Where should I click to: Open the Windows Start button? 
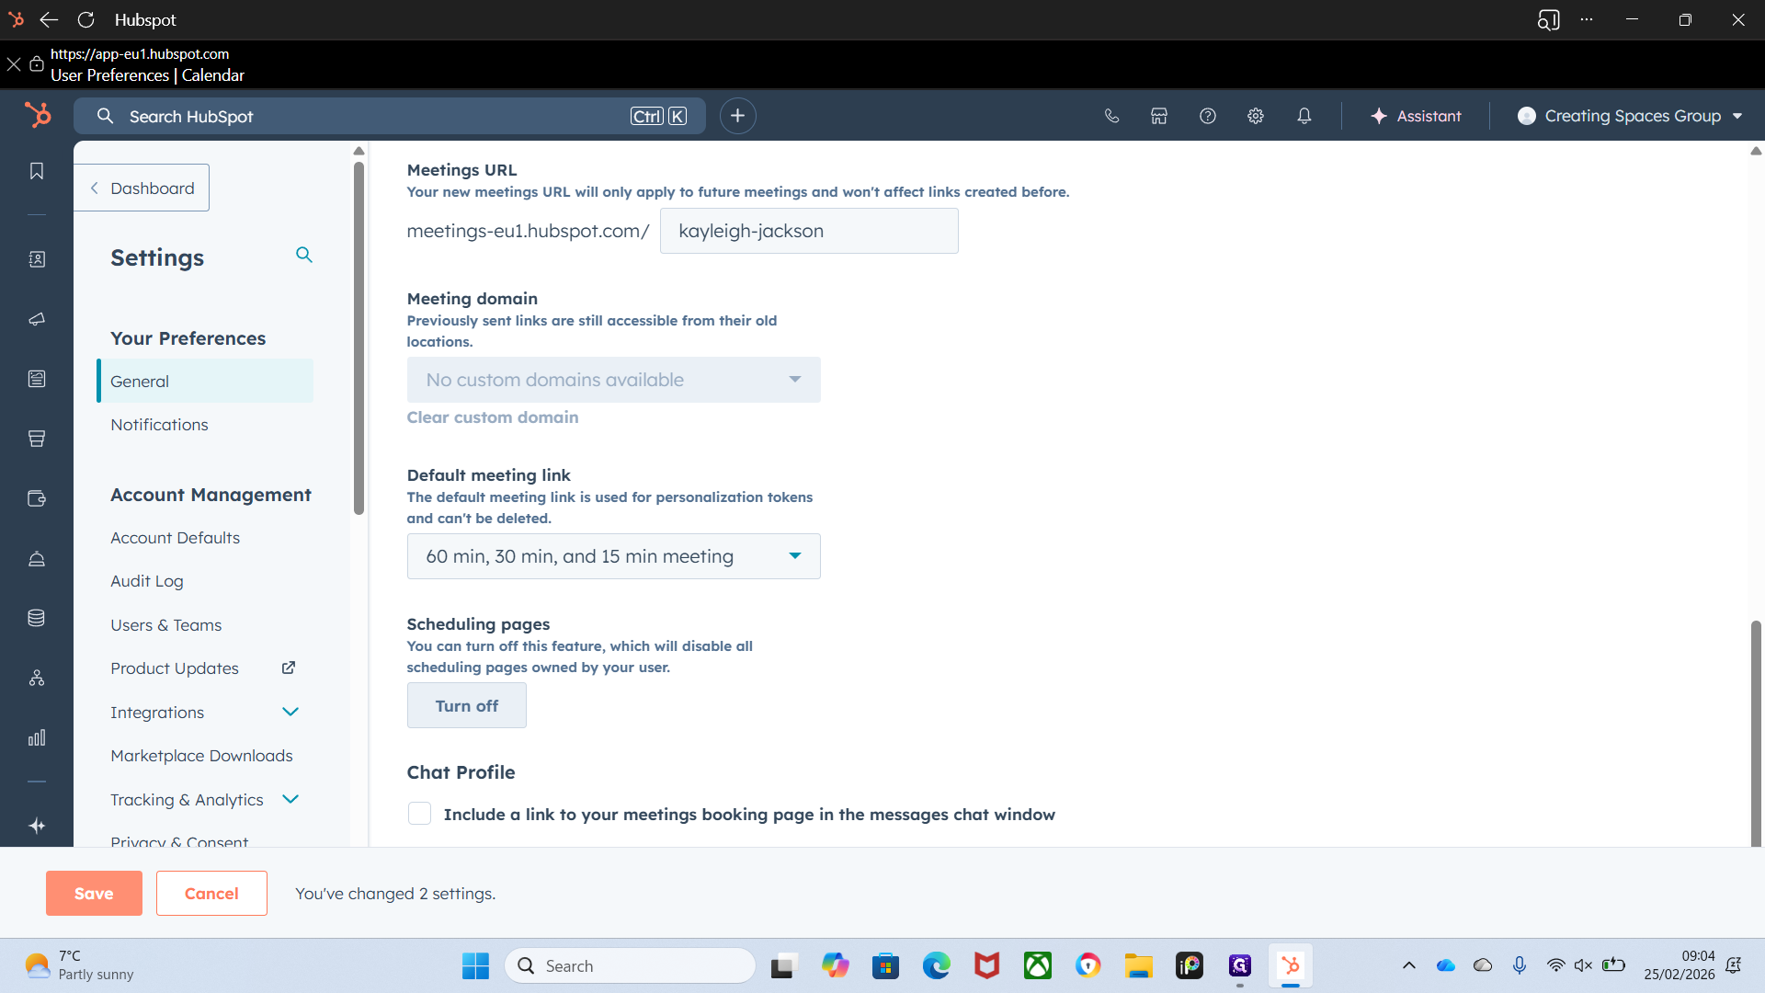point(475,965)
